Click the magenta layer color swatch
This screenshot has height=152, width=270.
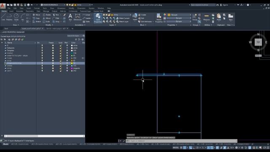tap(72, 68)
